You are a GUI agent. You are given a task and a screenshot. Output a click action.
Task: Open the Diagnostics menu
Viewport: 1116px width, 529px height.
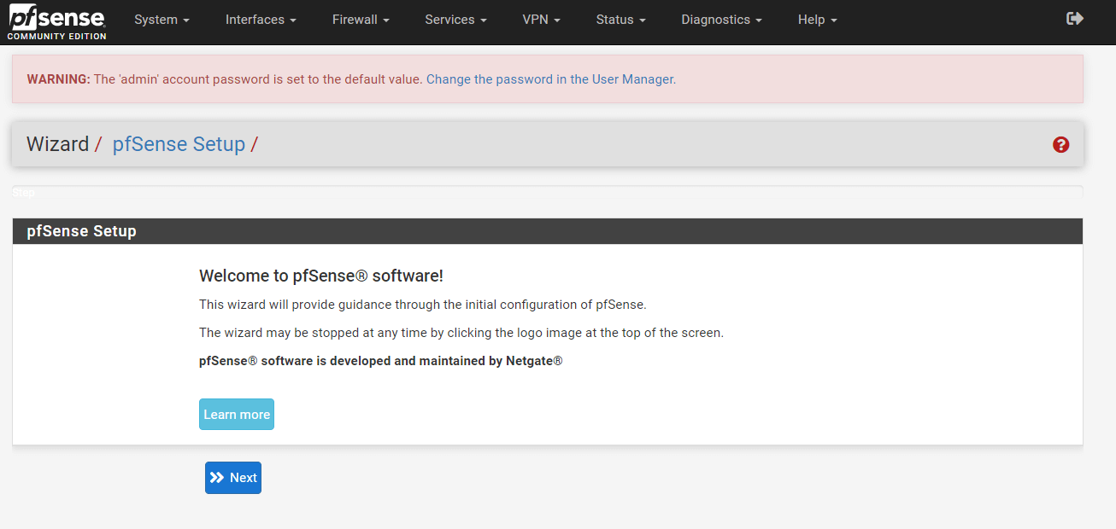point(721,20)
